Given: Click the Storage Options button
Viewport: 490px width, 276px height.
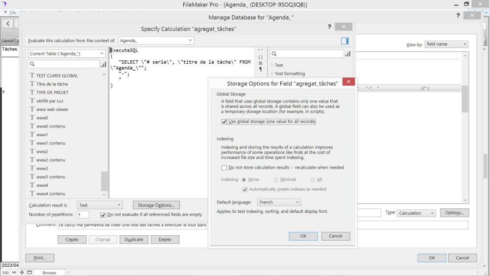Looking at the screenshot, I should click(155, 205).
